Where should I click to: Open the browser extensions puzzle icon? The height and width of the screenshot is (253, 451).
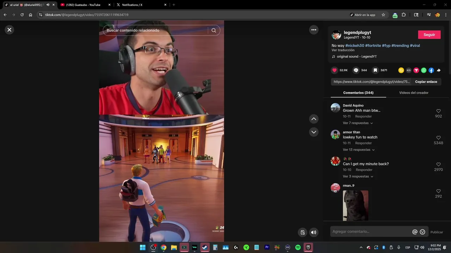[x=404, y=15]
